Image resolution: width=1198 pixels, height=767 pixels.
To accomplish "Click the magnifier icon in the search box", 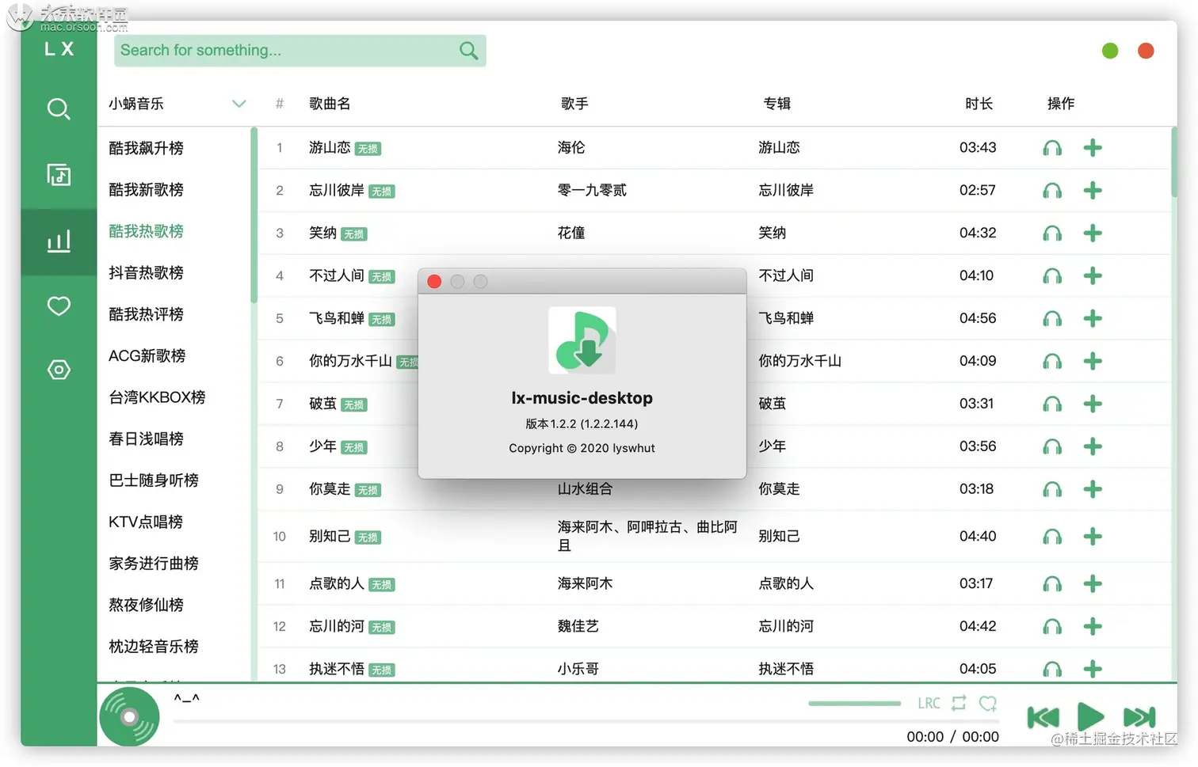I will [468, 51].
